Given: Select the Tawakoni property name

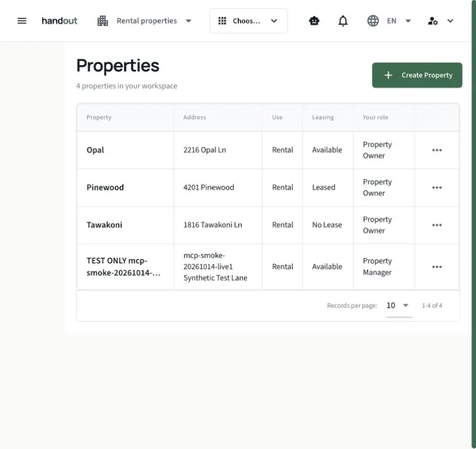Looking at the screenshot, I should (x=104, y=225).
